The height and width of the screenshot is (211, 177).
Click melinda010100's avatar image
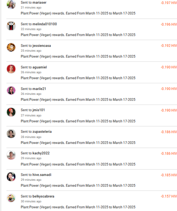tap(11, 26)
